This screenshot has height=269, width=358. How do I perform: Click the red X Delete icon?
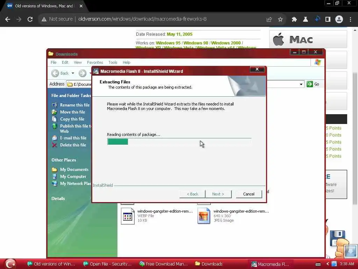(x=54, y=145)
